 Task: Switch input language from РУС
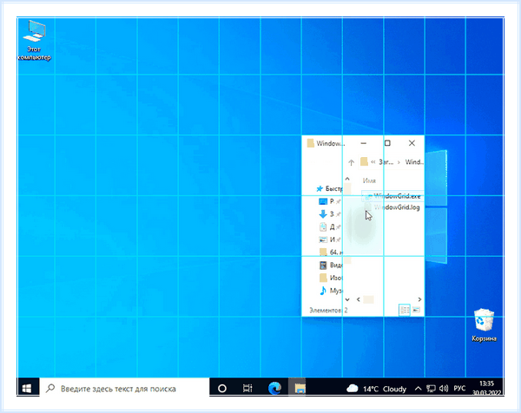459,389
